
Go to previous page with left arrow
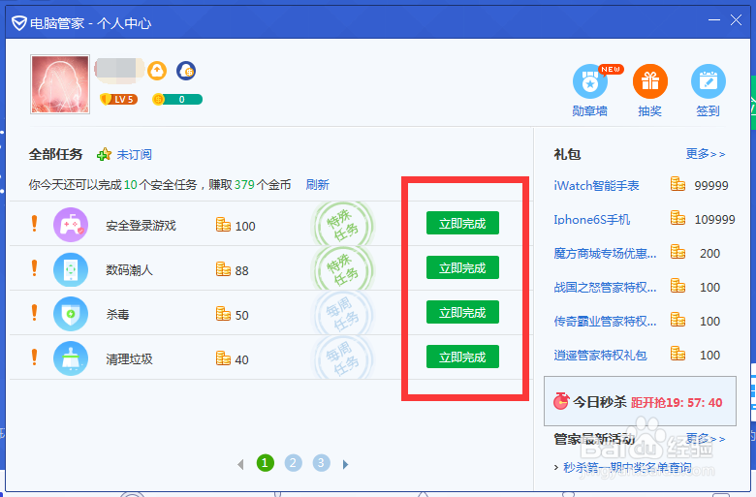240,465
